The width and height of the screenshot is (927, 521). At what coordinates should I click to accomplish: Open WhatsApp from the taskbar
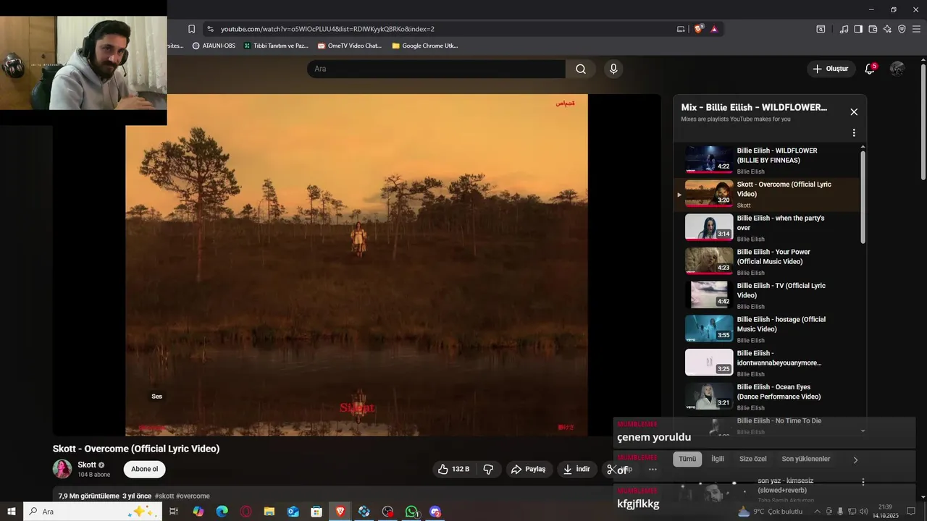click(x=411, y=512)
